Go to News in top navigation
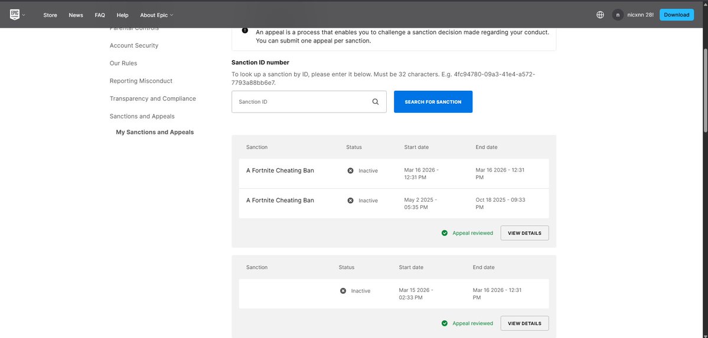708x338 pixels. tap(76, 15)
